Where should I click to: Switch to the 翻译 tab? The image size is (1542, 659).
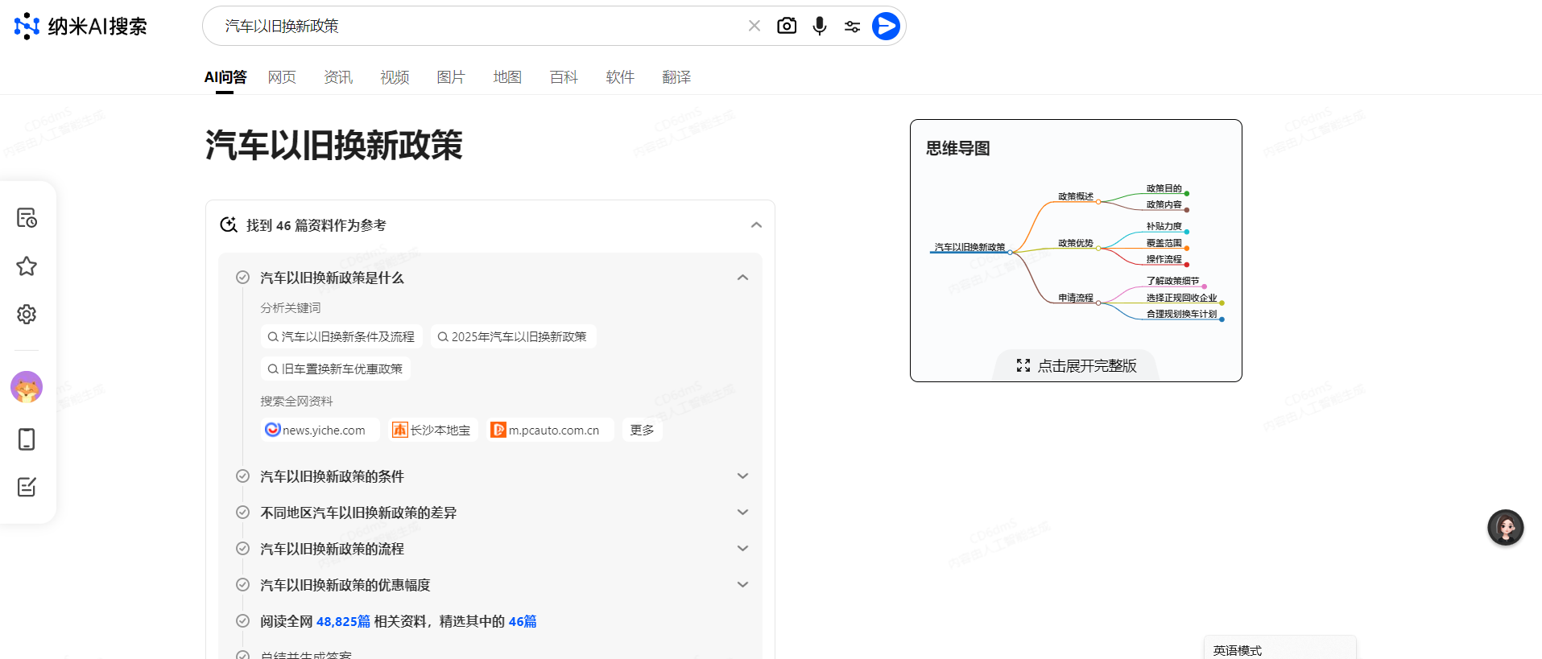(x=676, y=77)
